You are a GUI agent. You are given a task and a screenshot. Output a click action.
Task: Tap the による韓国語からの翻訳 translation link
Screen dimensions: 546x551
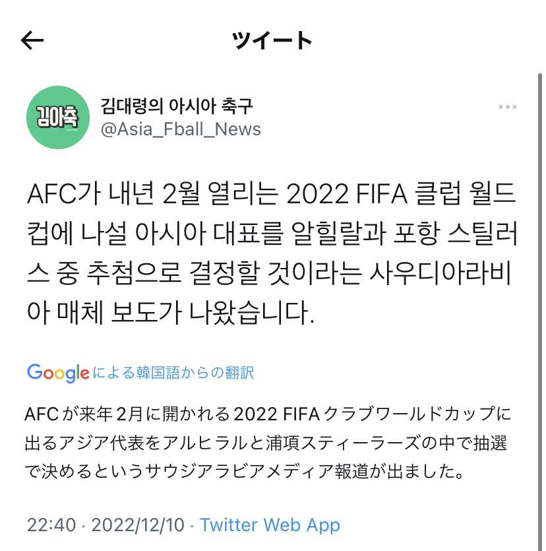point(173,373)
